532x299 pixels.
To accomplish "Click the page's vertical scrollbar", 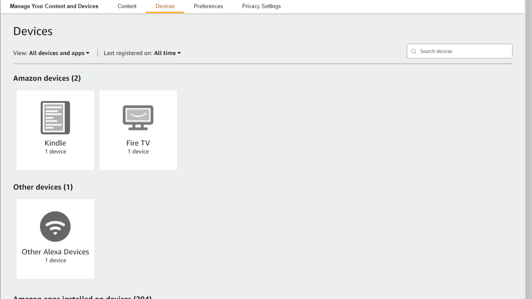I will 528,149.
